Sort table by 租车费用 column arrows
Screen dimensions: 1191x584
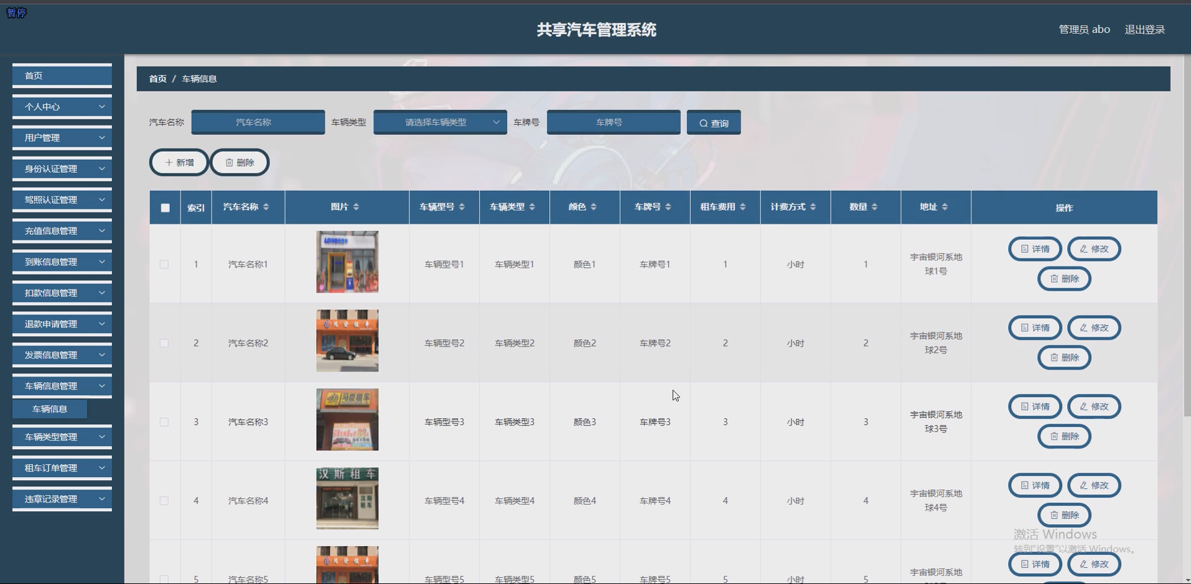click(x=743, y=207)
